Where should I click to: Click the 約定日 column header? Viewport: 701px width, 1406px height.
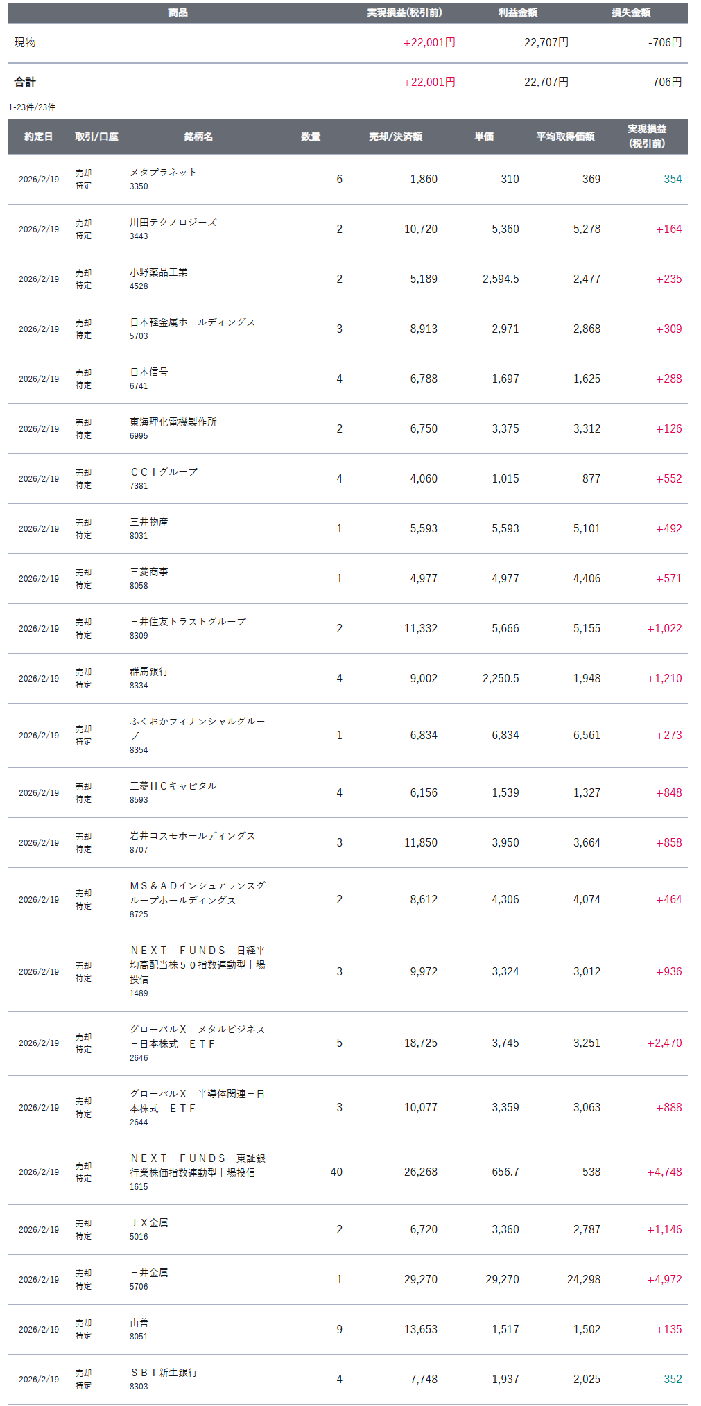click(x=38, y=137)
